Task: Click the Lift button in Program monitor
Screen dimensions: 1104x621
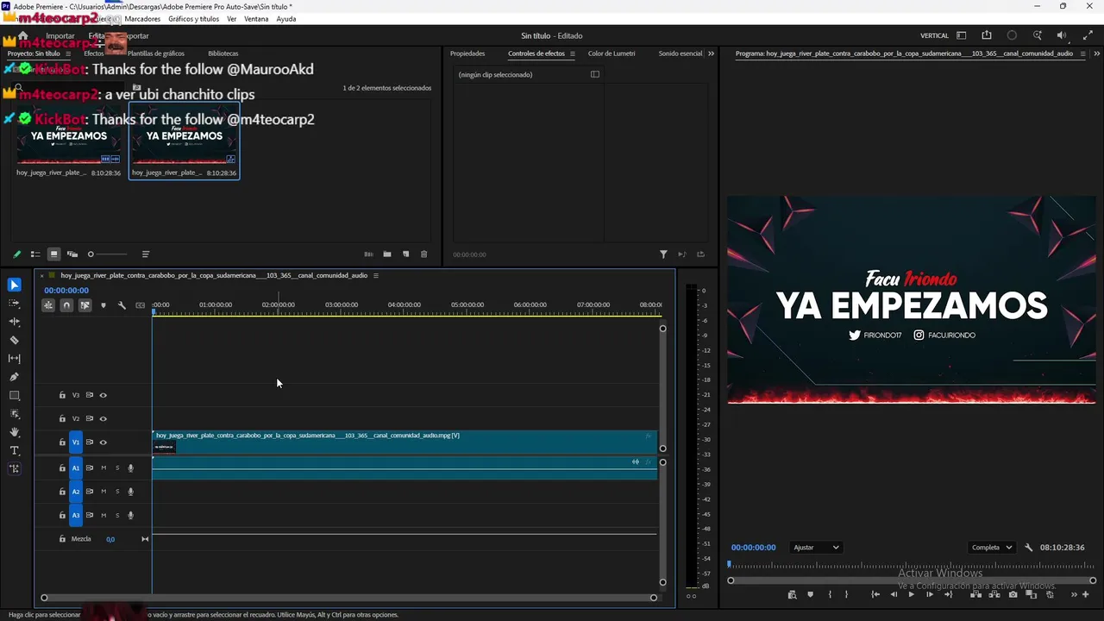Action: [975, 594]
